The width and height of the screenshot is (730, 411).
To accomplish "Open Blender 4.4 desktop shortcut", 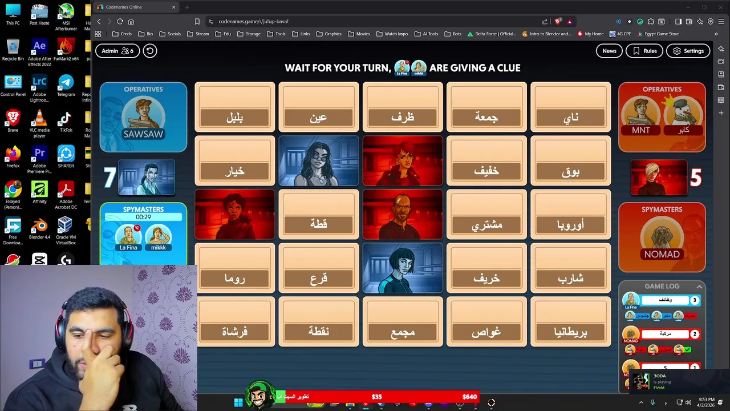I will point(39,228).
